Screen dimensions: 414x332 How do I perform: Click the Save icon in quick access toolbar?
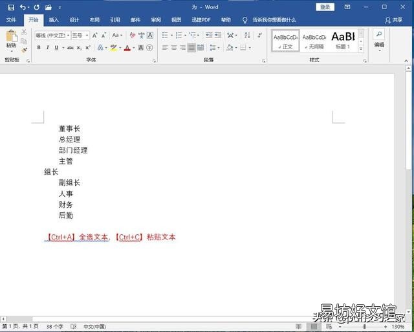[11, 7]
